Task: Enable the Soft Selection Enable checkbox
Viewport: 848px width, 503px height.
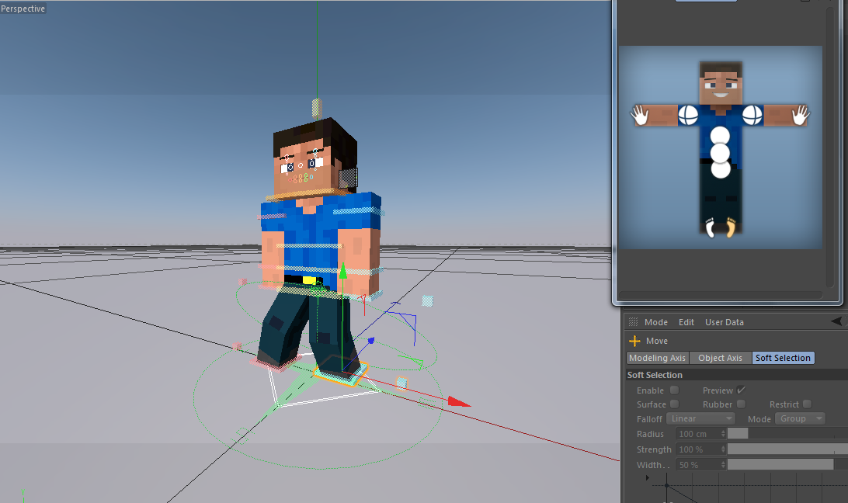Action: [x=673, y=390]
